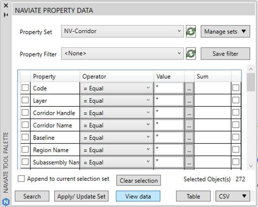Screen dimensions: 258x207
Task: Tick Sum checkbox for Code row
Action: [236, 88]
